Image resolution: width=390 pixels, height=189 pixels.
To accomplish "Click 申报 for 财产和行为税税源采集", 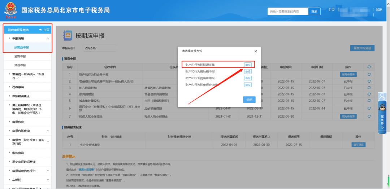I will pos(248,65).
